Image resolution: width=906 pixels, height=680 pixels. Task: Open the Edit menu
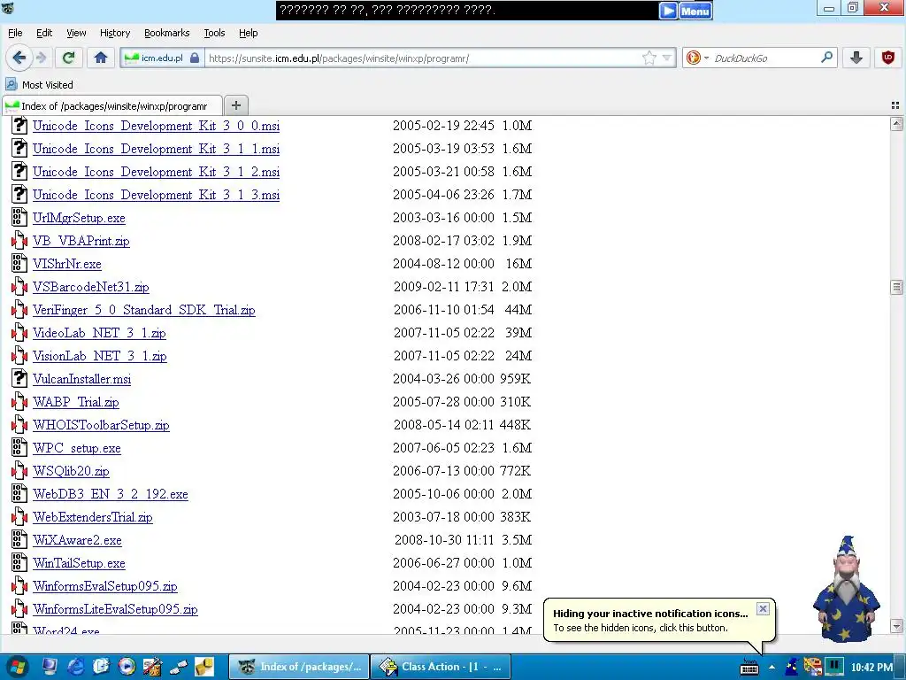(x=44, y=33)
